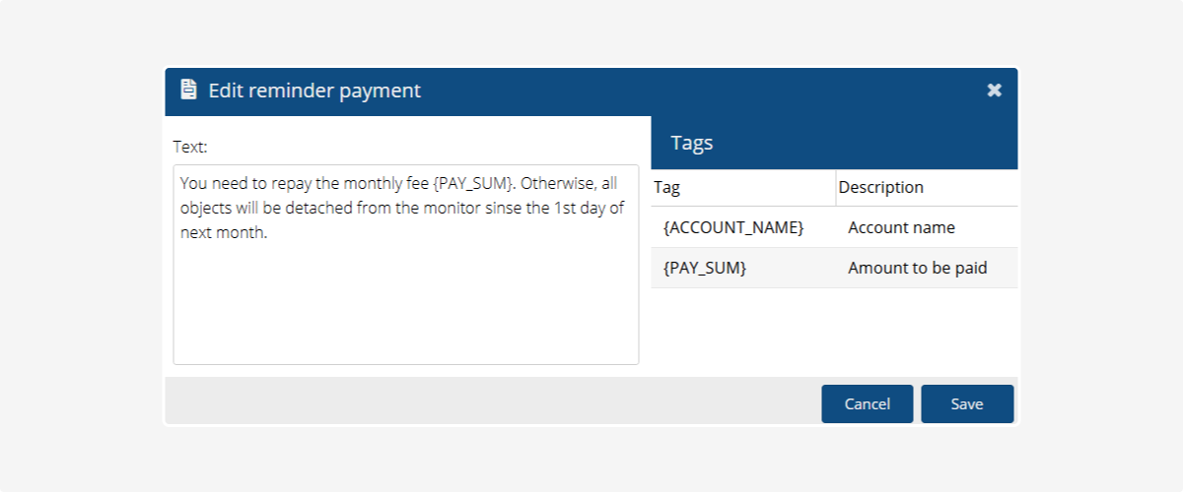Select the {PAY_SUM} tag in the Tags table
The height and width of the screenshot is (492, 1183).
[705, 268]
